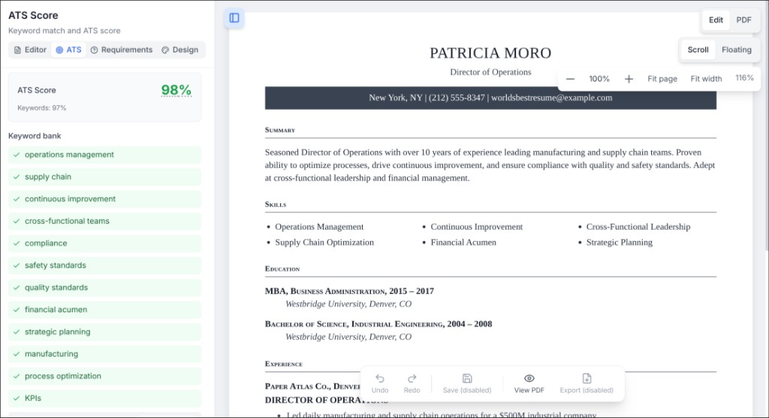
Task: Click the Education section heading
Action: [282, 269]
